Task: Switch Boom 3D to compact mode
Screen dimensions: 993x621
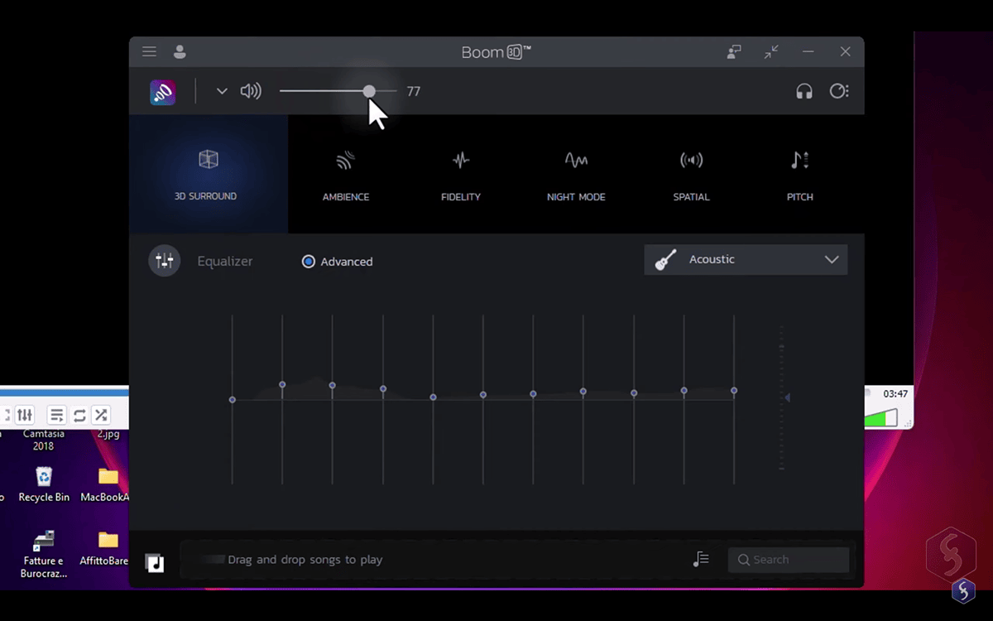Action: (x=771, y=51)
